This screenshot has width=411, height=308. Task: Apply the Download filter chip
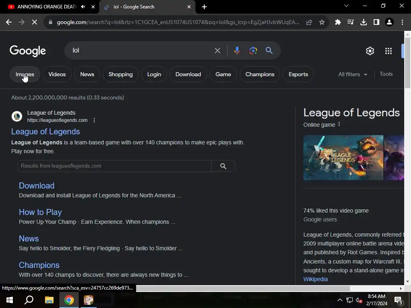click(188, 74)
